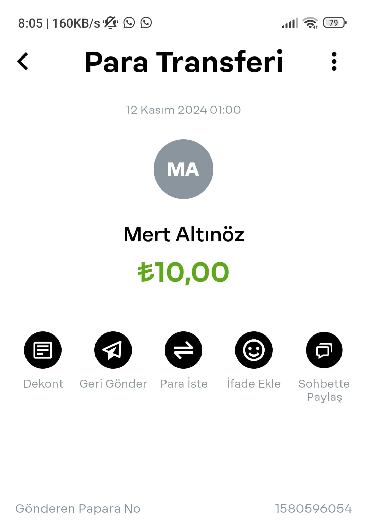Open the three-dot overflow menu
The image size is (367, 525).
click(334, 62)
